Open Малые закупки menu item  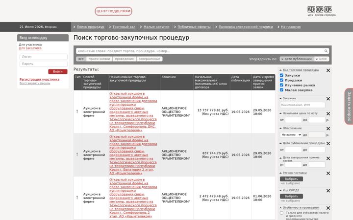click(x=156, y=27)
